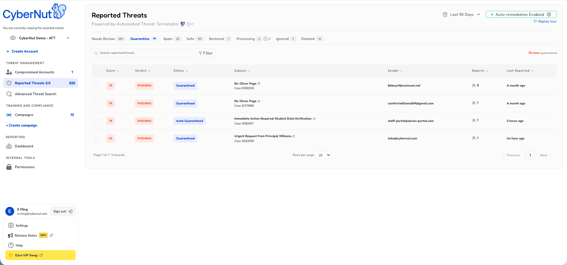This screenshot has height=265, width=567.
Task: Check the row for case #379888
Action: click(x=97, y=103)
